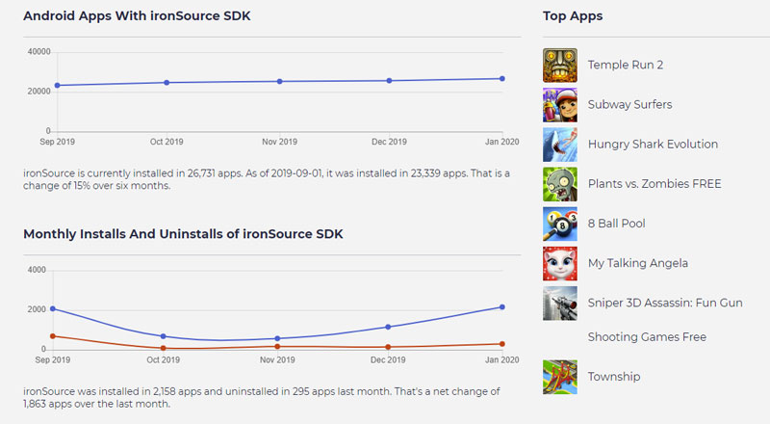770x424 pixels.
Task: Click the 'Oct 2019' label under installs chart
Action: 163,360
